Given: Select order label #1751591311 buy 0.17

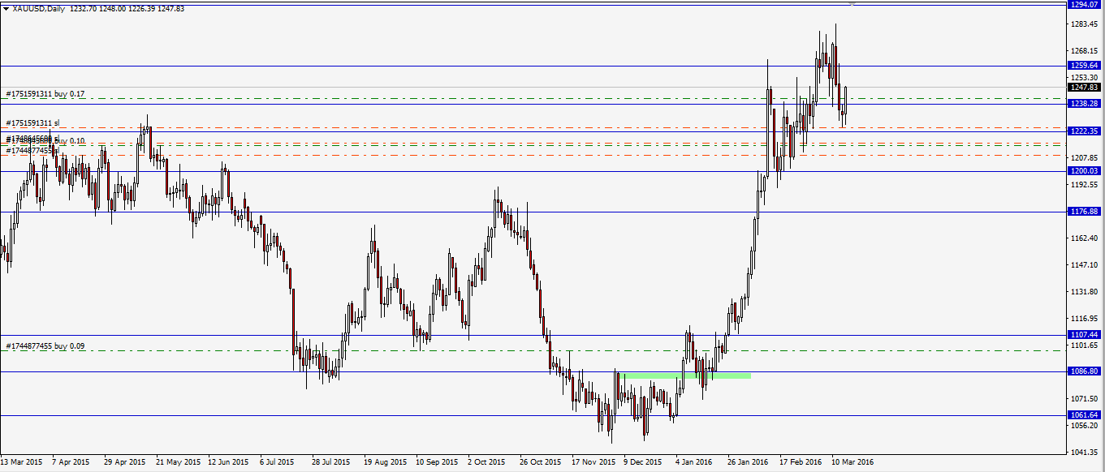Looking at the screenshot, I should [45, 95].
